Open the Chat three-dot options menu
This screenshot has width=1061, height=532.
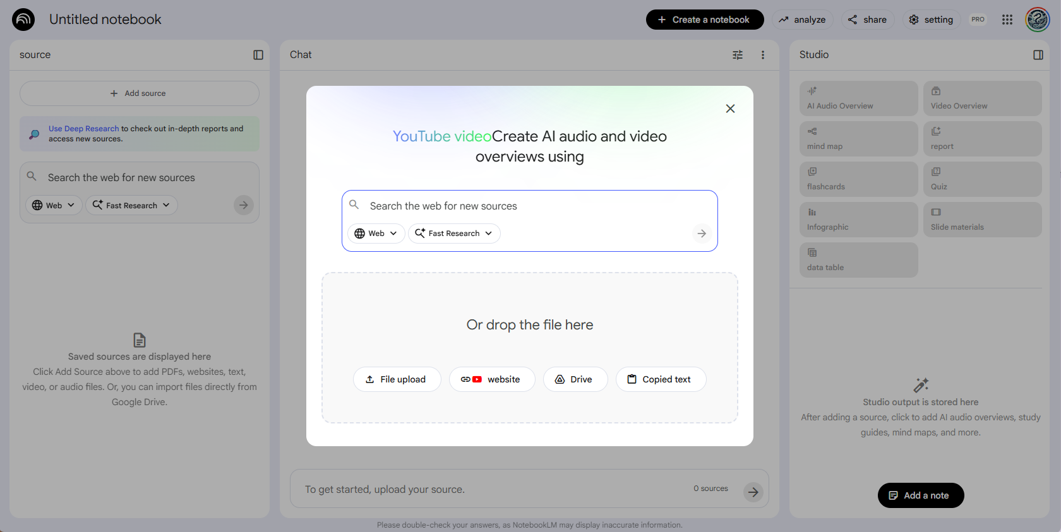click(763, 55)
